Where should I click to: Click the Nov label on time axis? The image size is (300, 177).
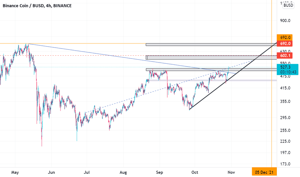tap(231, 172)
